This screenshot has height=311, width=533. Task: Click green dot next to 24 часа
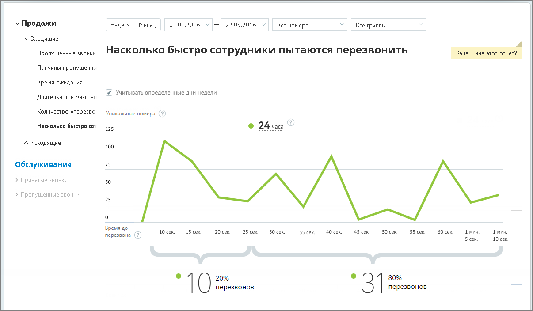pyautogui.click(x=251, y=126)
